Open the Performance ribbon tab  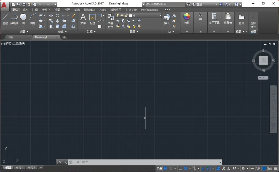(x=150, y=10)
